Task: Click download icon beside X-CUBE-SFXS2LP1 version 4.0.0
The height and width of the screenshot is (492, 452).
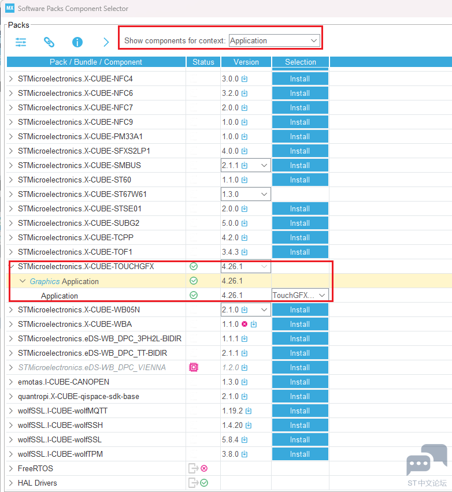Action: (244, 151)
